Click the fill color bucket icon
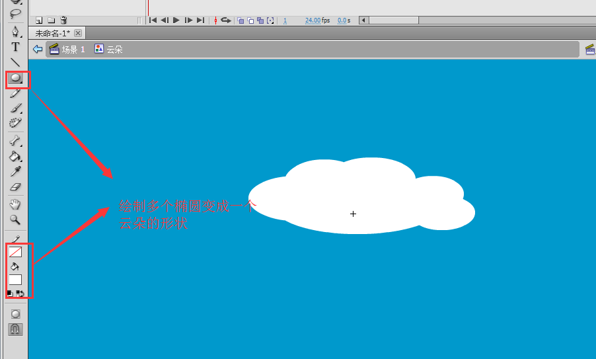This screenshot has width=596, height=359. (15, 266)
